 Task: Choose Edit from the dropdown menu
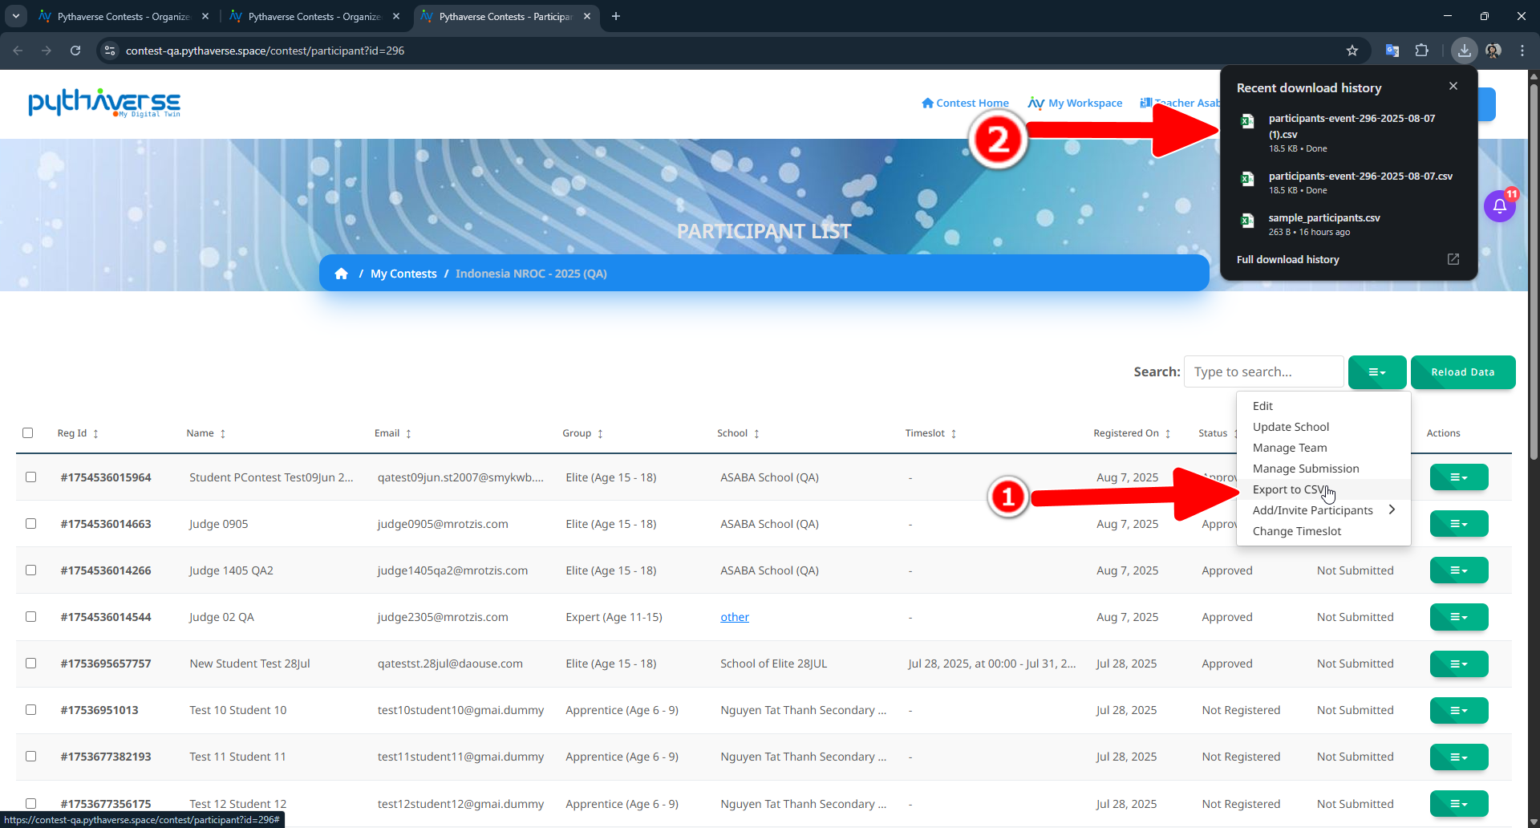(1323, 406)
